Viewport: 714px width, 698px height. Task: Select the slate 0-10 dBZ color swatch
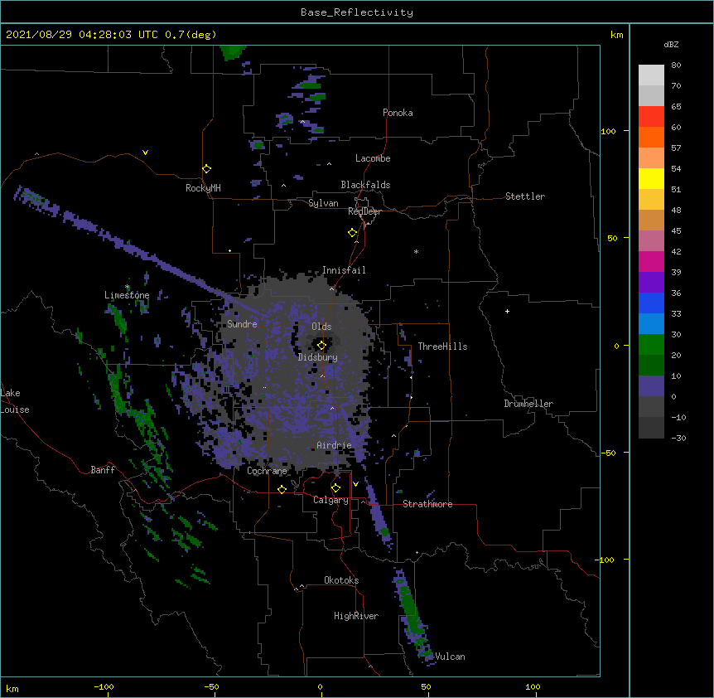coord(651,386)
